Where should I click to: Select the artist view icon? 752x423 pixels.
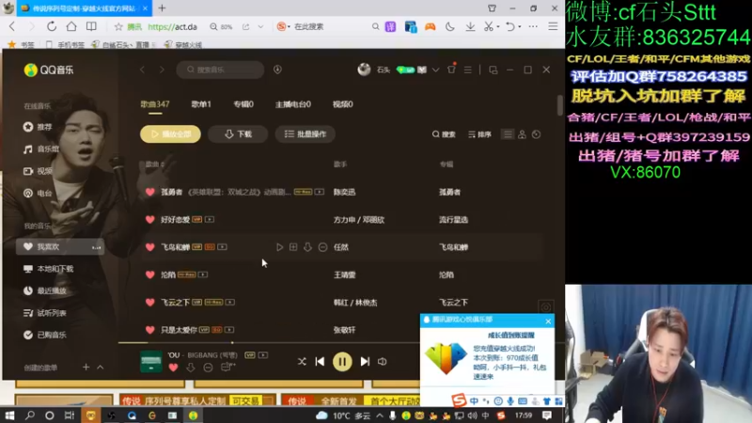[x=522, y=134]
